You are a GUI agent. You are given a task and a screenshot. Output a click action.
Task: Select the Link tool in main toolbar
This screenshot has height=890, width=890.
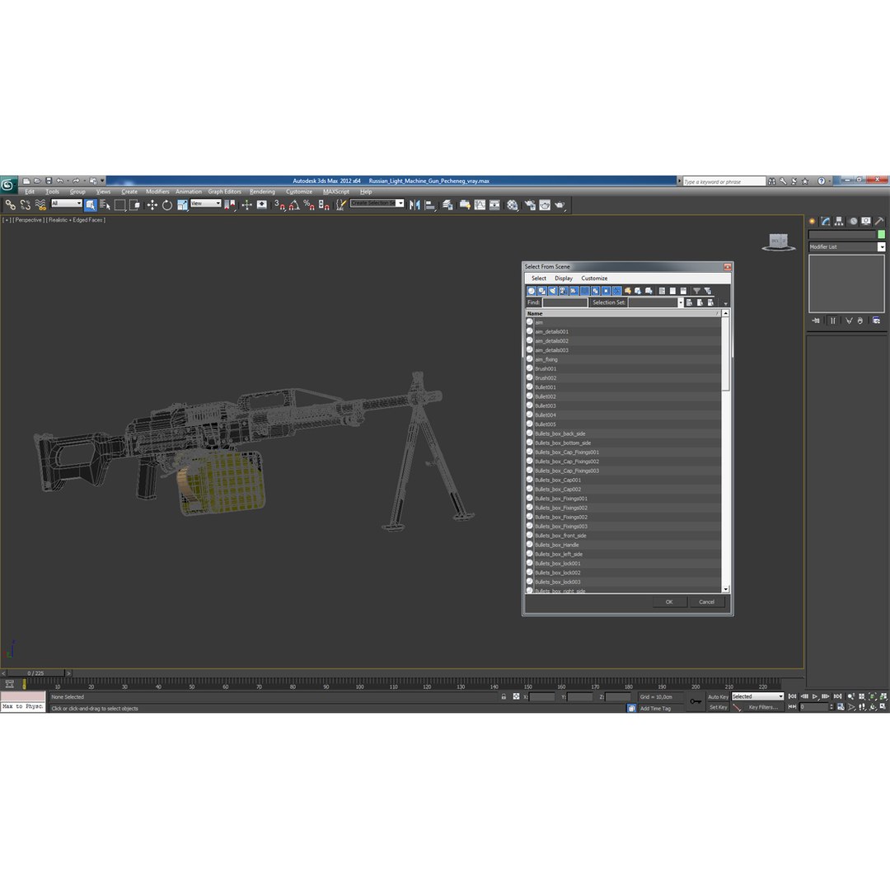point(10,205)
